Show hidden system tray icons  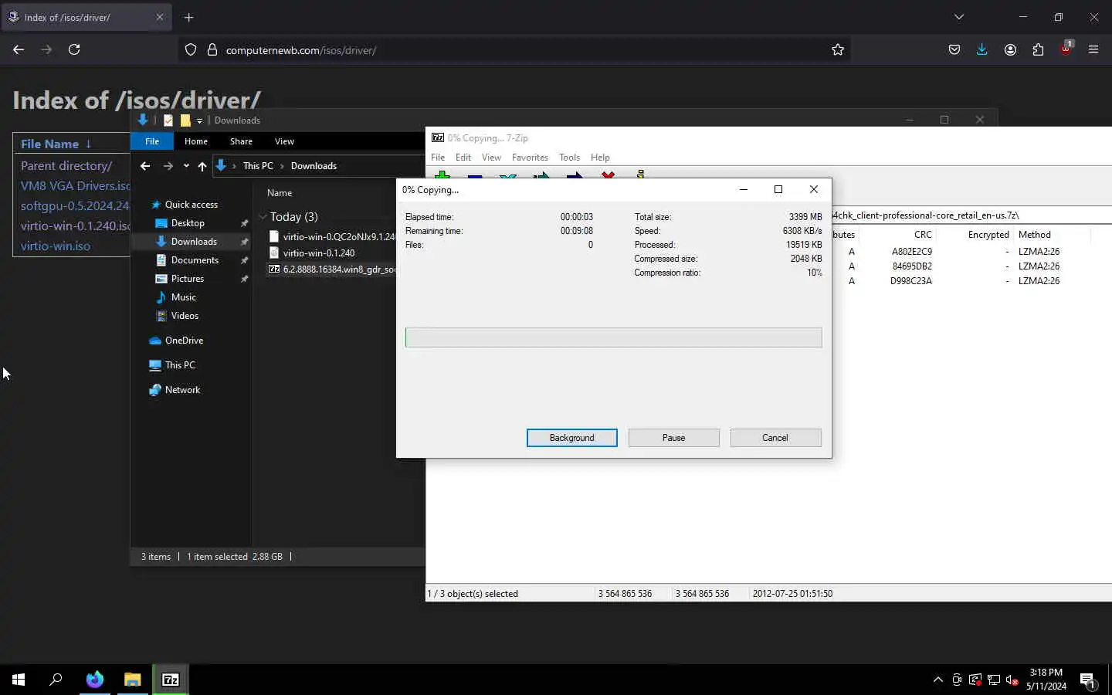[x=938, y=680]
